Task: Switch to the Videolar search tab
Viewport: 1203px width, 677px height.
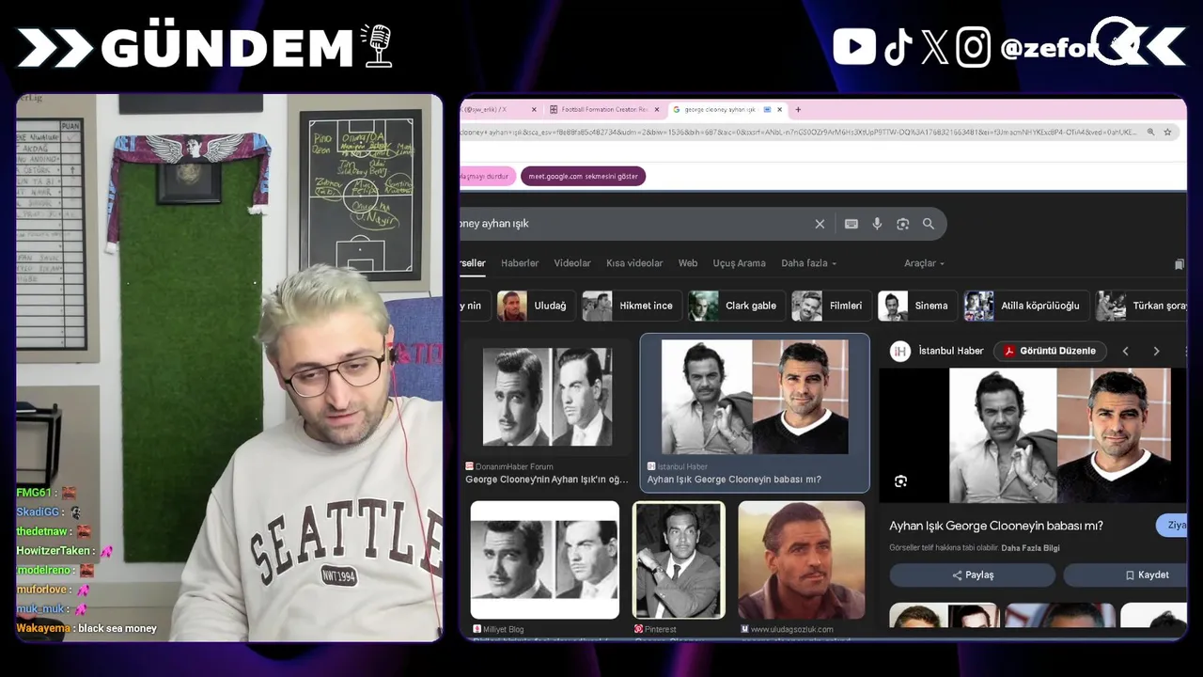Action: coord(572,263)
